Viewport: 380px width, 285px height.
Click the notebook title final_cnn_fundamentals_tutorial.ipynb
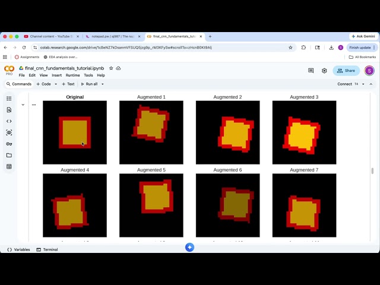(x=65, y=68)
